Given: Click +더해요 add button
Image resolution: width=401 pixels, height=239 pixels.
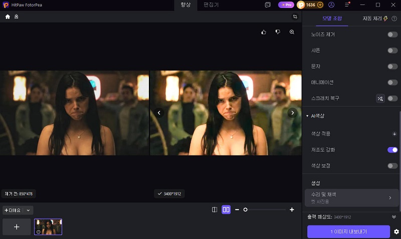Looking at the screenshot, I should [13, 210].
